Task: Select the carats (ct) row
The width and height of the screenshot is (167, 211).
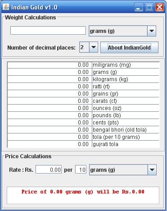Action: tap(83, 101)
